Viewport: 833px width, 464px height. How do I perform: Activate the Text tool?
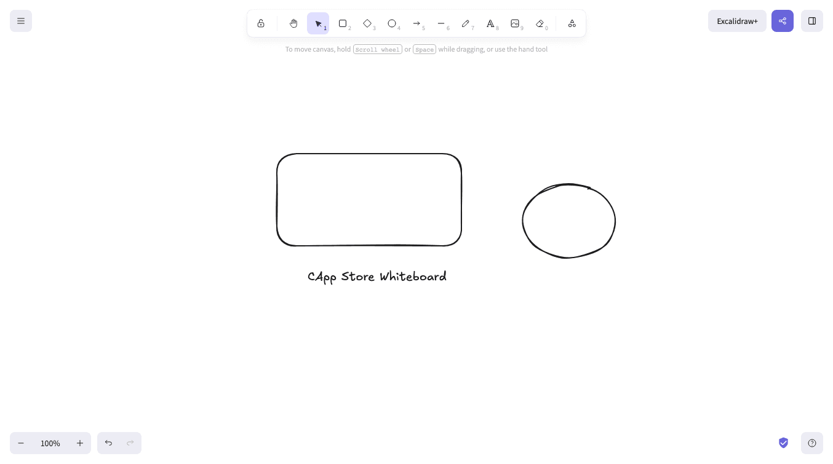pos(490,23)
